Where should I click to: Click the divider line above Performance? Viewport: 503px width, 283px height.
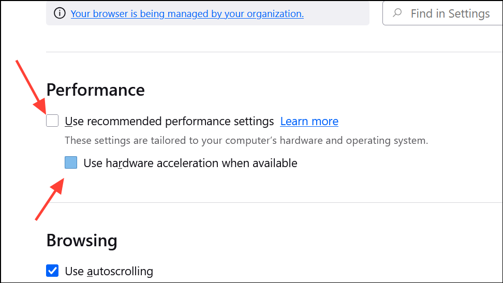click(259, 52)
